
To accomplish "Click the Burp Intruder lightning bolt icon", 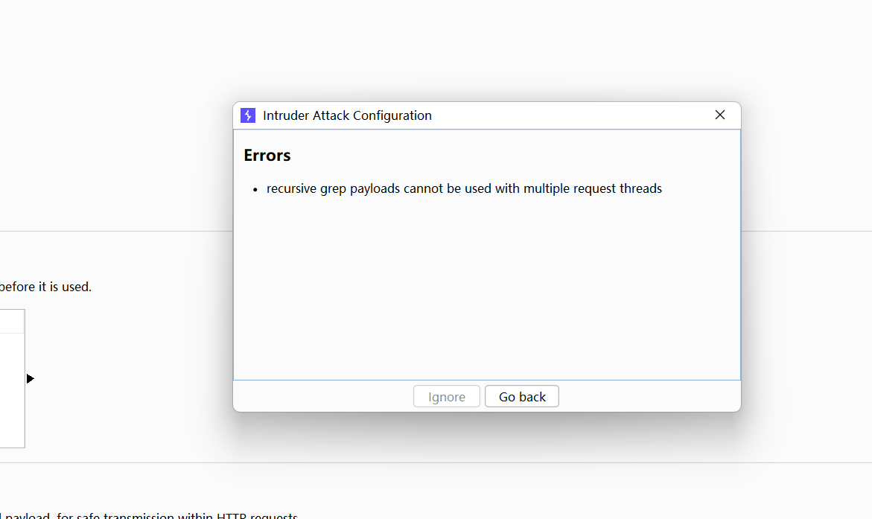I will coord(248,115).
